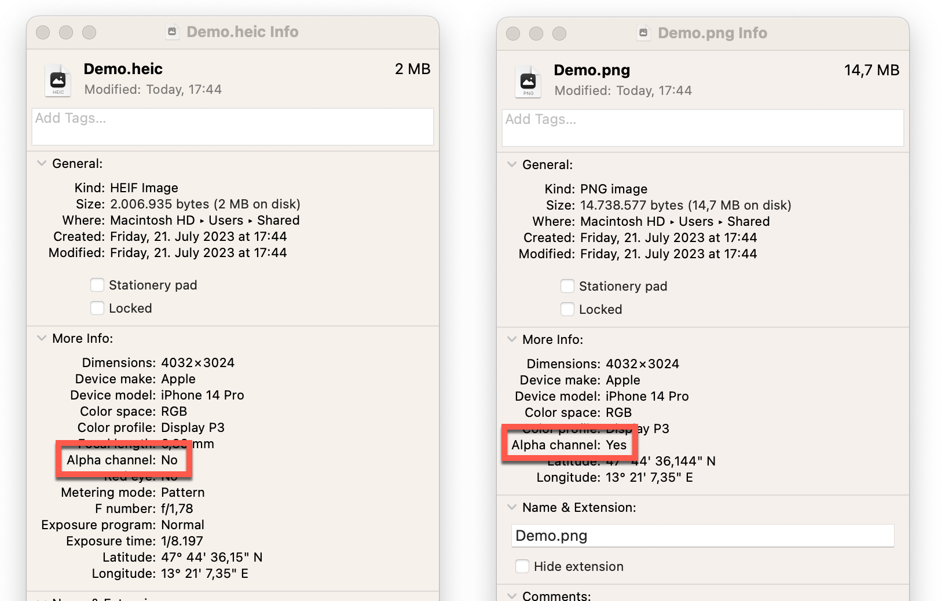This screenshot has height=601, width=945.
Task: Collapse General section in Demo.png window
Action: (512, 164)
